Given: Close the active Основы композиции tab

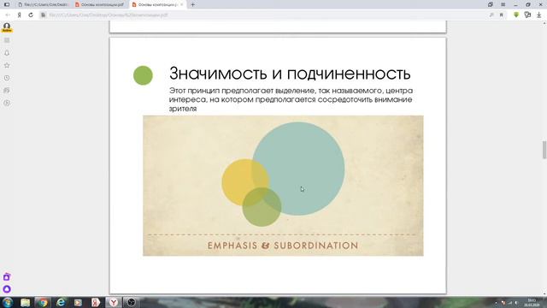Looking at the screenshot, I should tap(181, 4).
